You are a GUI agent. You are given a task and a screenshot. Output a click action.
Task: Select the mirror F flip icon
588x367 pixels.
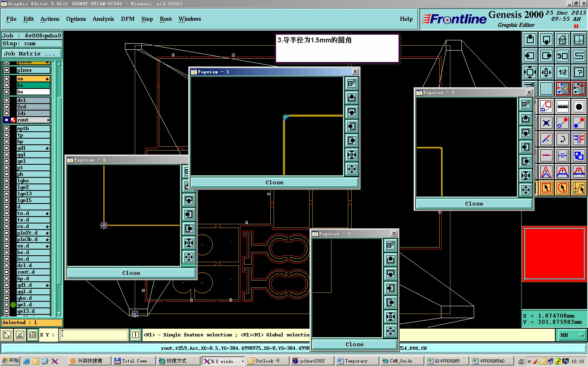point(579,139)
